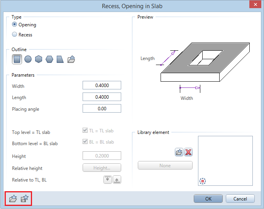Select the Opening radio button
This screenshot has height=209, width=264.
pos(15,24)
